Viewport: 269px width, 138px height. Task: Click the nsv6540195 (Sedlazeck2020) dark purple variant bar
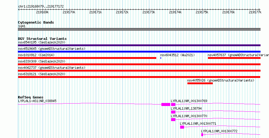139,45
